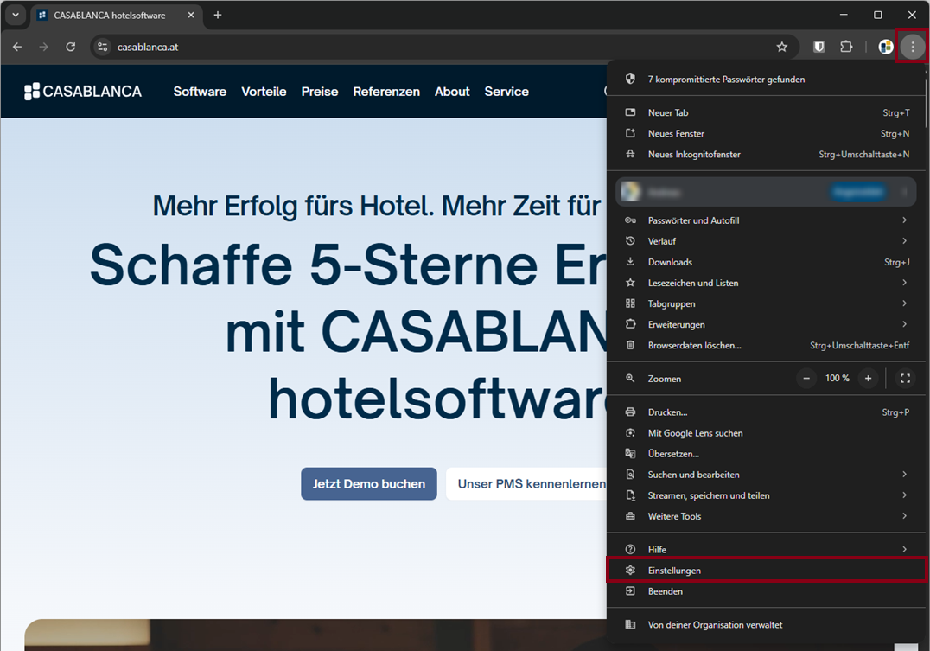The width and height of the screenshot is (930, 651).
Task: Open the Chrome three-dot menu button
Action: click(x=913, y=47)
